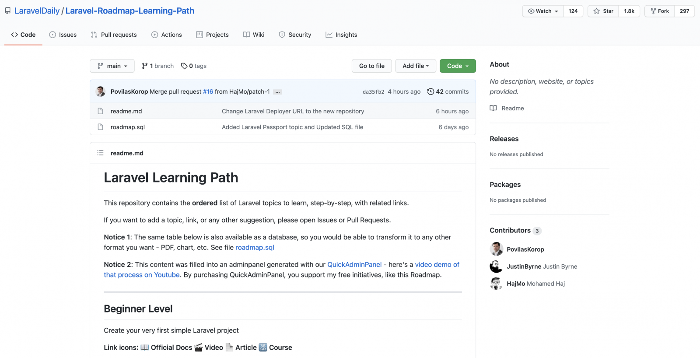The width and height of the screenshot is (700, 358).
Task: Open HajMo contributor profile name
Action: (x=516, y=284)
